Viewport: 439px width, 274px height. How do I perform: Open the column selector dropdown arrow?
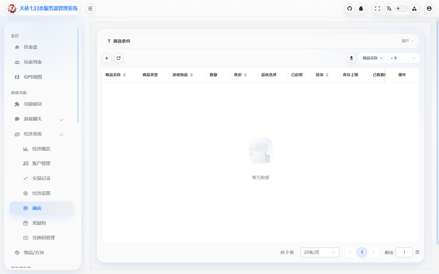414,58
